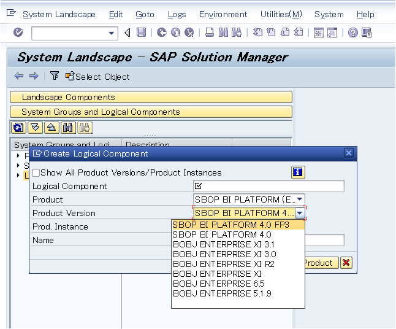This screenshot has height=329, width=396.
Task: Click the Generate Shortcut icon
Action: (x=332, y=33)
